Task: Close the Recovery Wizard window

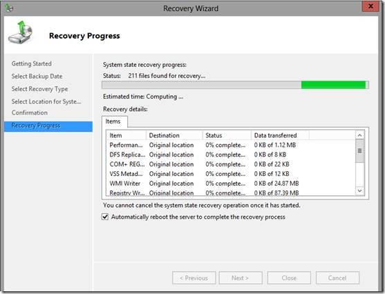Action: [370, 6]
